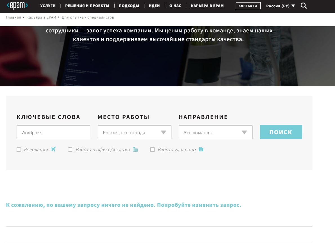
Task: Click the КОНТАКТЫ button
Action: 248,6
